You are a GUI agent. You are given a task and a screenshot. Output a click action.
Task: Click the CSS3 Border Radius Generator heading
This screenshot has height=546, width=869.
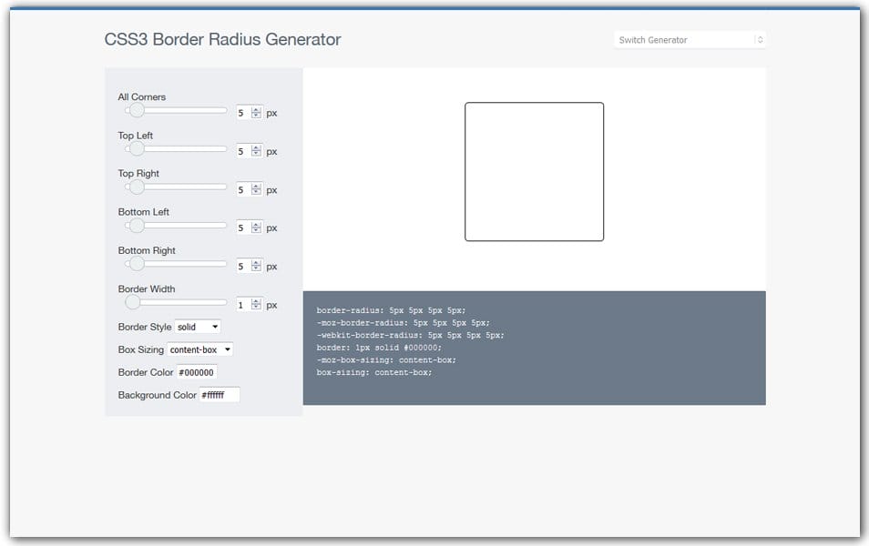[x=223, y=39]
